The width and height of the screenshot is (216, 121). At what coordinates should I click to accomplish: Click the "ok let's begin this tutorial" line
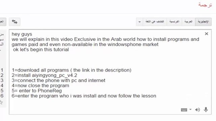coord(41,49)
